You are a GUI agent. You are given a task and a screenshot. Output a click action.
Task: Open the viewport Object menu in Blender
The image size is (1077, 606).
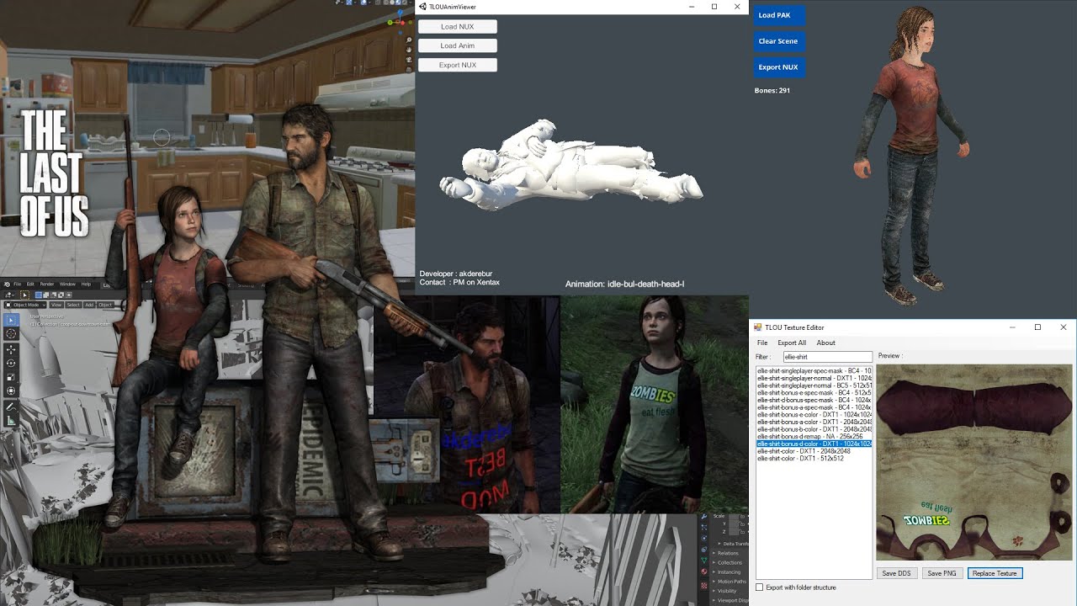[x=105, y=305]
